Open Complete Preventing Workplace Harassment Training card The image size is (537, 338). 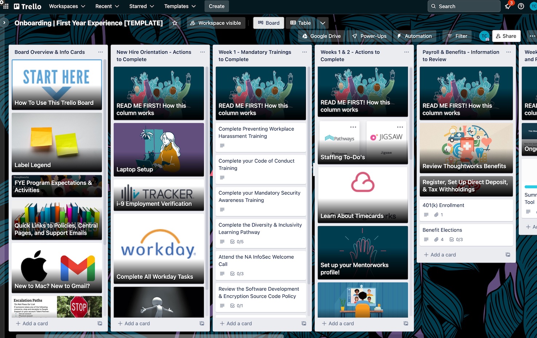click(x=261, y=138)
